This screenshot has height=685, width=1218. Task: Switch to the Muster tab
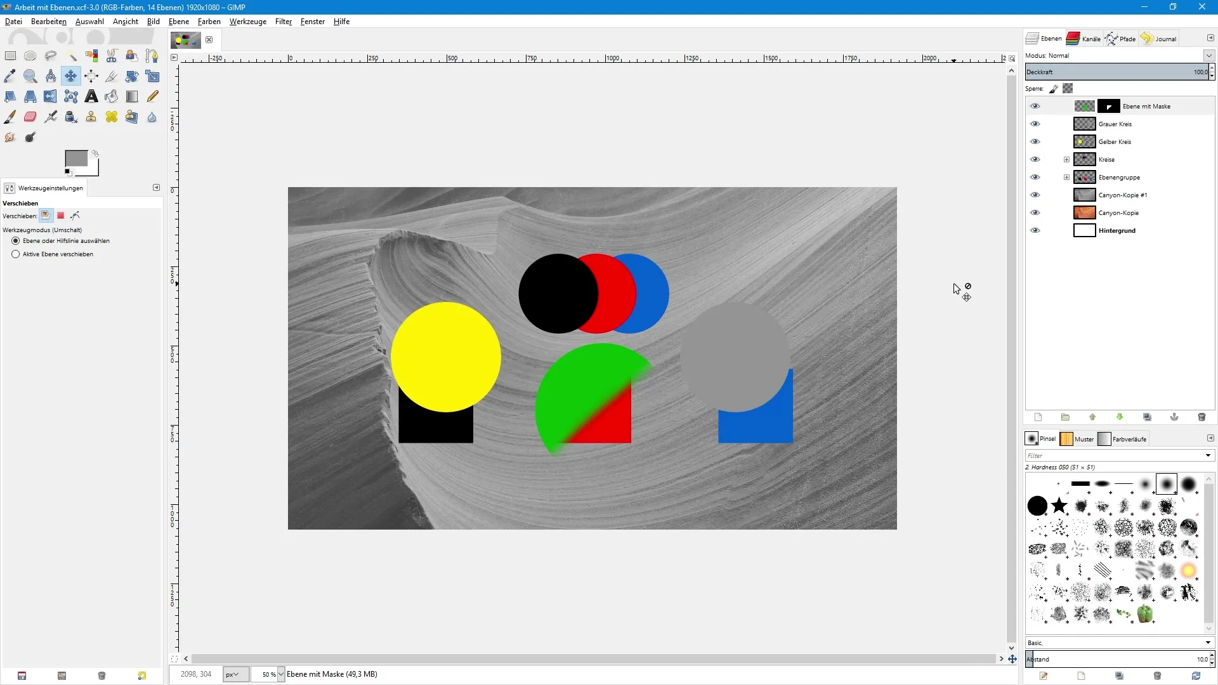pyautogui.click(x=1077, y=439)
